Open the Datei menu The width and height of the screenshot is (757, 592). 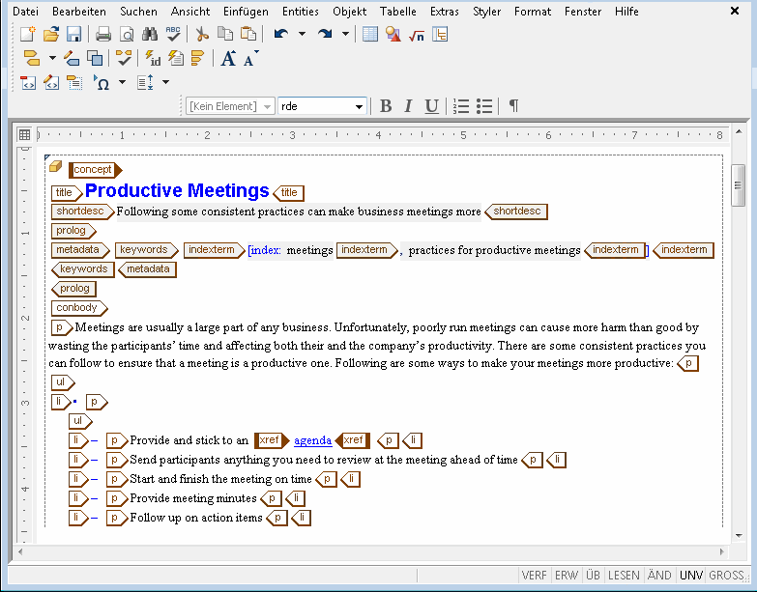click(25, 11)
